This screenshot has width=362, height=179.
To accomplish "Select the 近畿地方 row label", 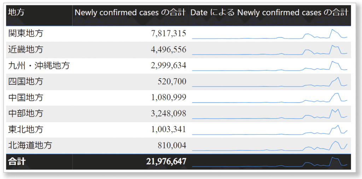I will (x=25, y=49).
